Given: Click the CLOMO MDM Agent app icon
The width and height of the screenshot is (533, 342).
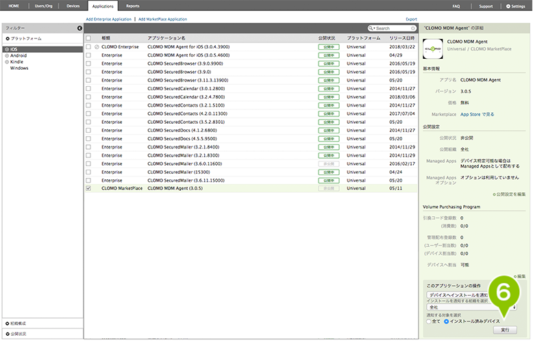Looking at the screenshot, I should 433,49.
